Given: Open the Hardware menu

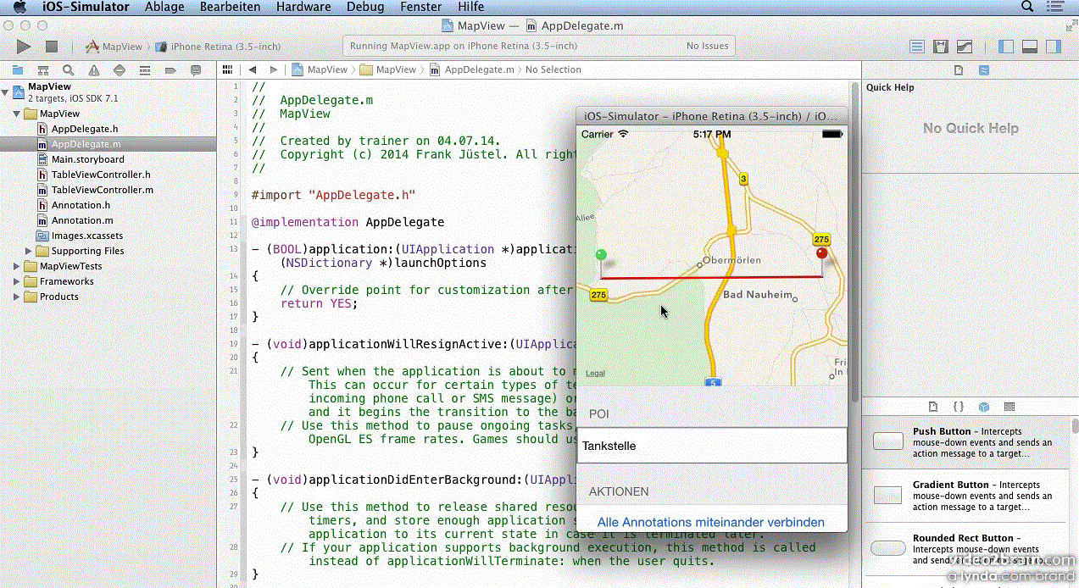Looking at the screenshot, I should [x=303, y=7].
